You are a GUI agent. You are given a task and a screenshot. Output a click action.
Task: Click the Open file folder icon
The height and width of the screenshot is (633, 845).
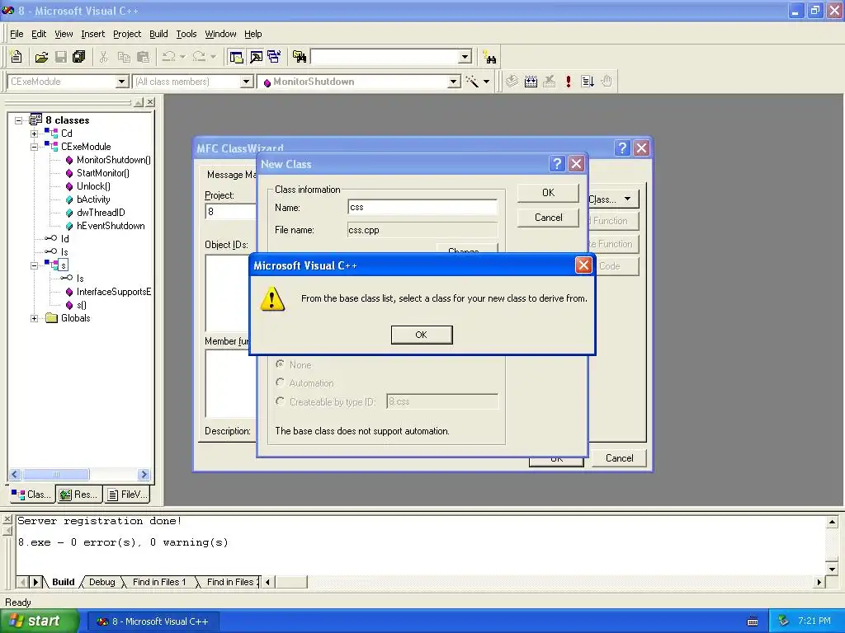coord(41,57)
